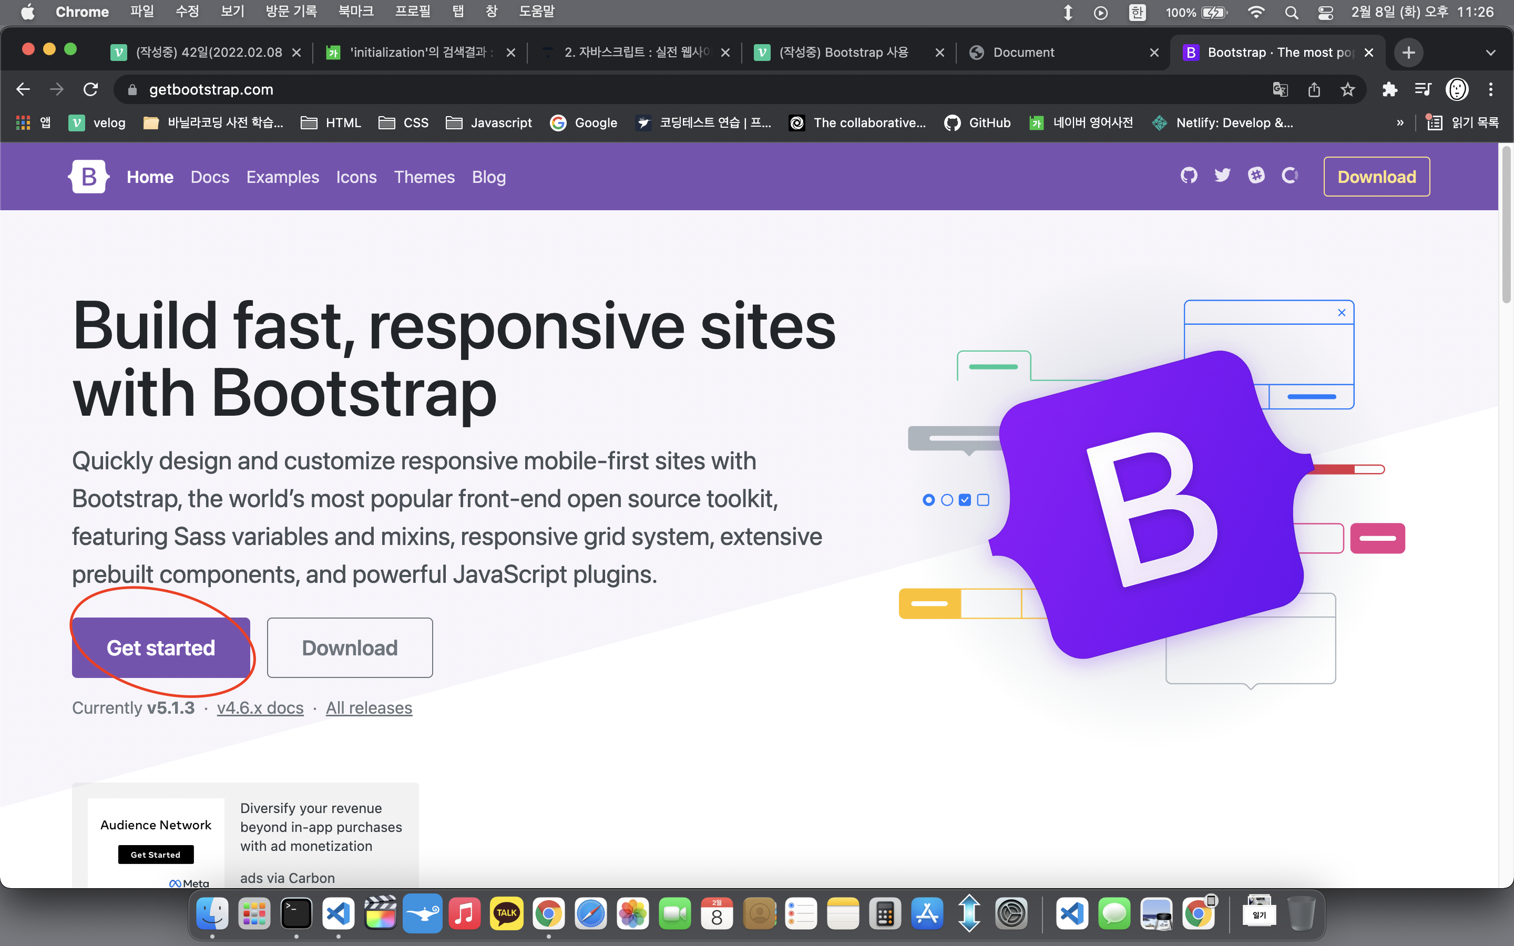1514x946 pixels.
Task: Go to Themes in the navbar
Action: pyautogui.click(x=424, y=177)
